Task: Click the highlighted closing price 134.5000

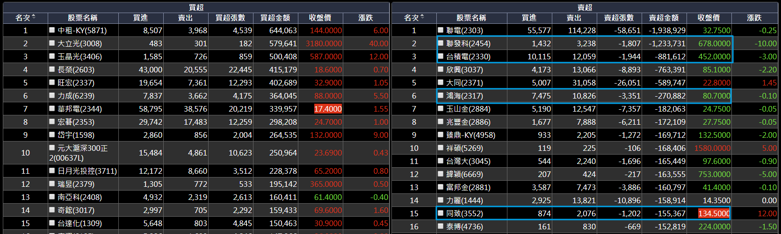Action: tap(714, 213)
